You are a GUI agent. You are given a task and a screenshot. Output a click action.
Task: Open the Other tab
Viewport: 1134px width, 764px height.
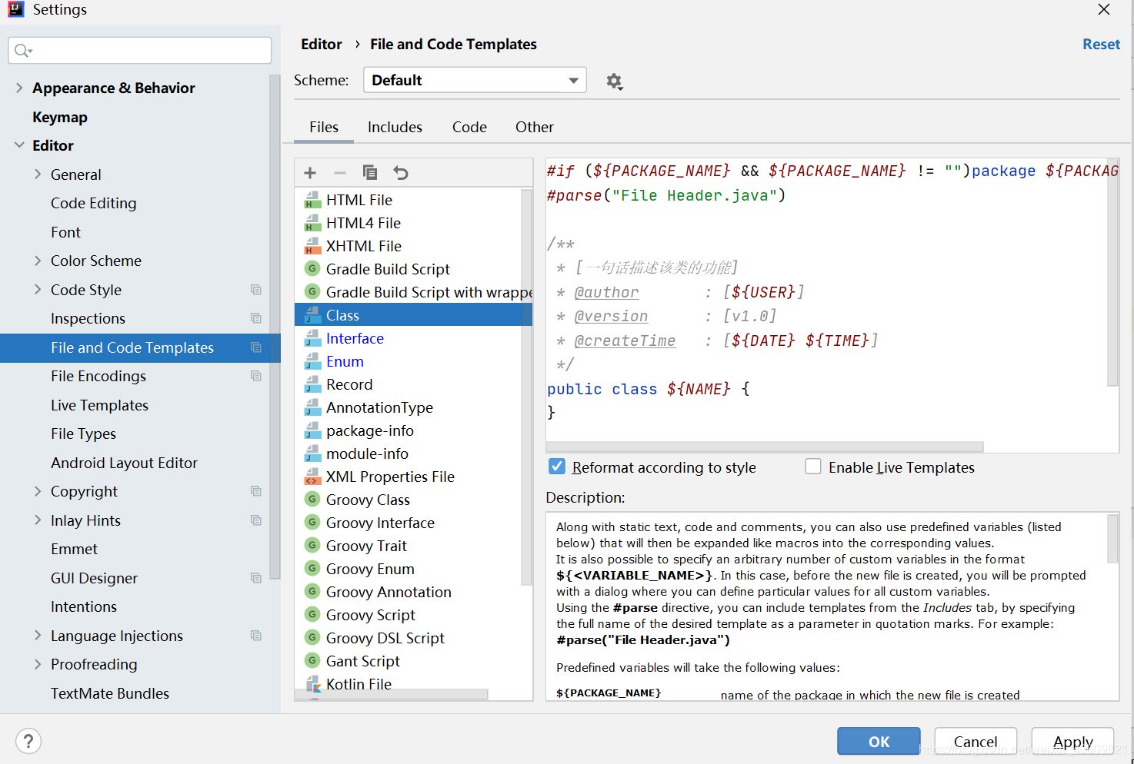pos(535,127)
